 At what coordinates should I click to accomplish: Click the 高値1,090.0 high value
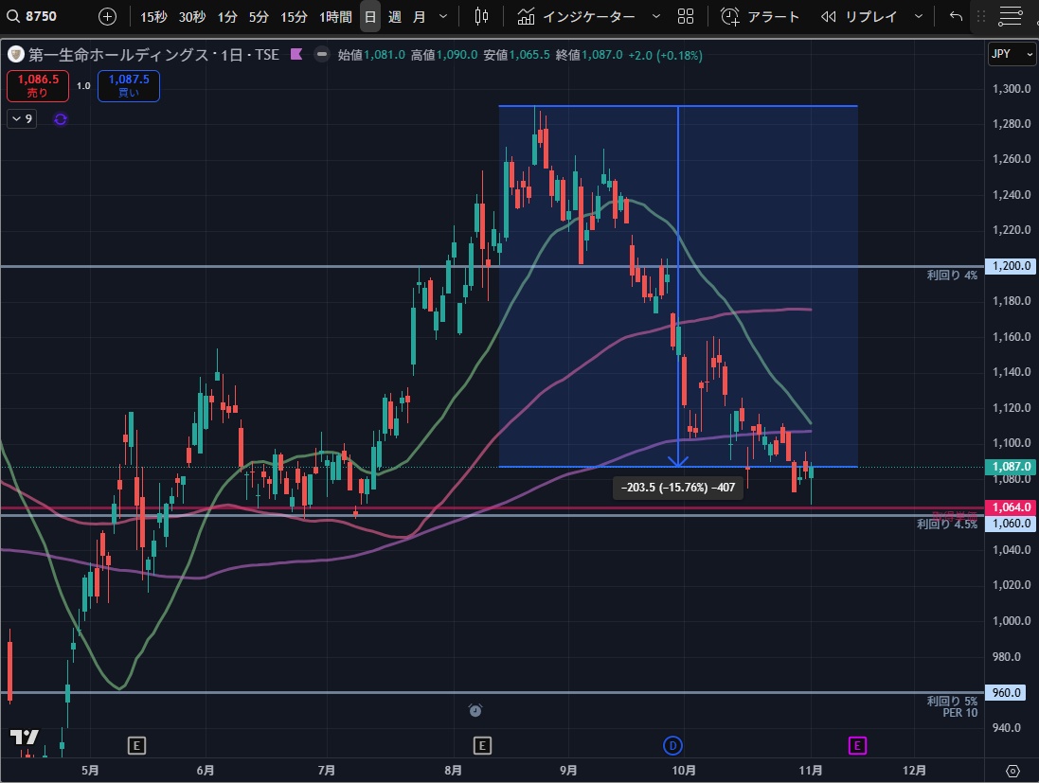pos(444,55)
